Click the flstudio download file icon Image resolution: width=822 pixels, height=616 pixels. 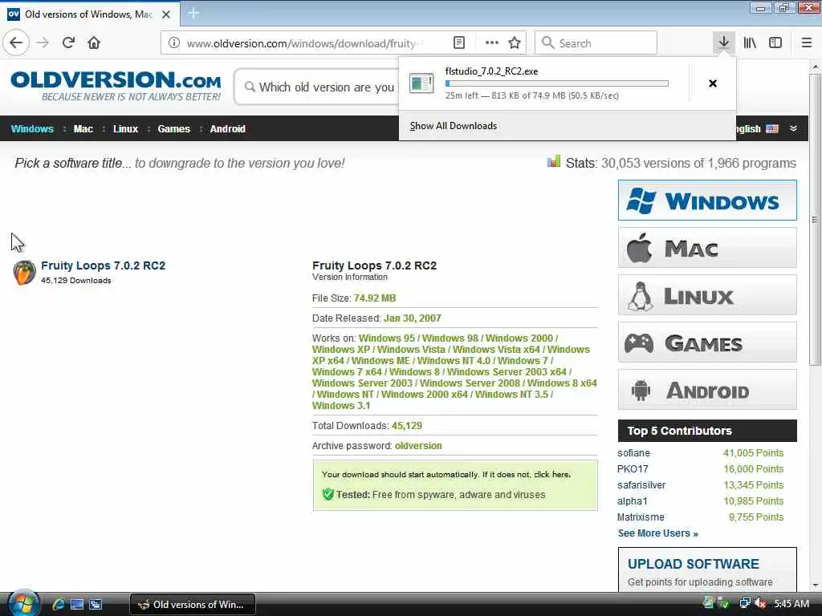(x=421, y=83)
